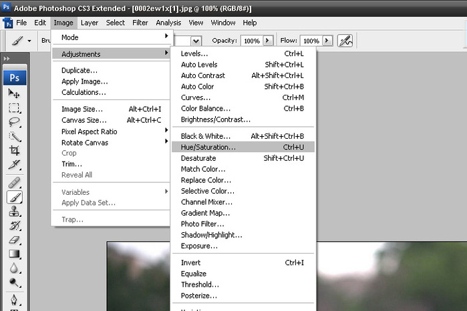Select the Crop tool in toolbox
Viewport: 467px width, 311px height.
14,150
